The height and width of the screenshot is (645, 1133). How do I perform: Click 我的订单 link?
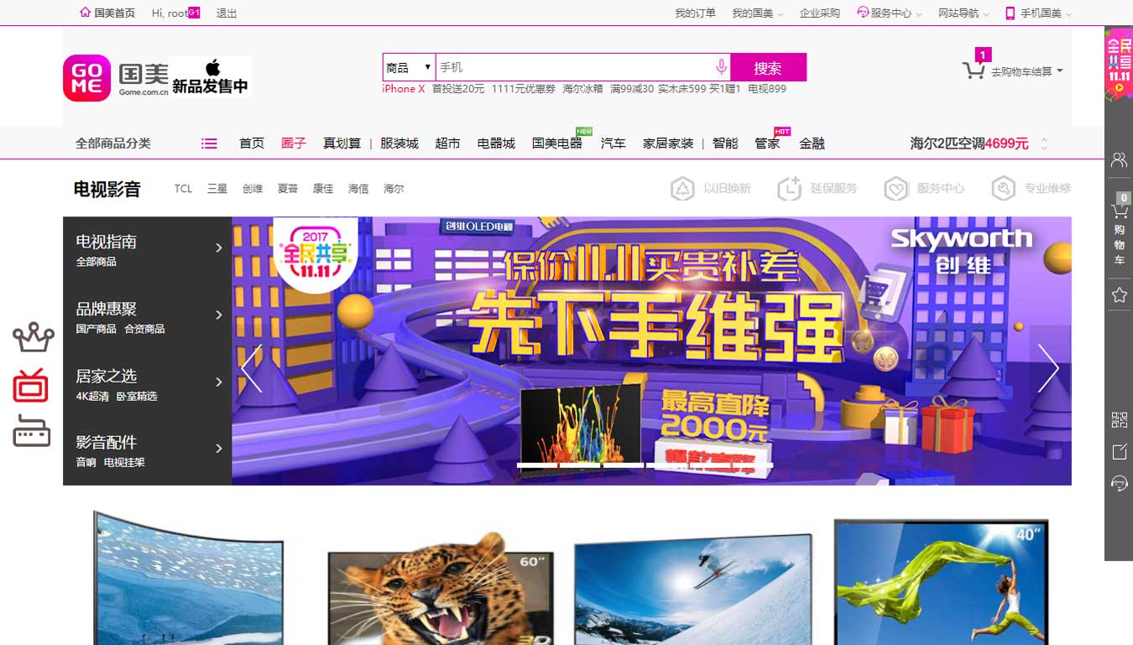pos(696,13)
